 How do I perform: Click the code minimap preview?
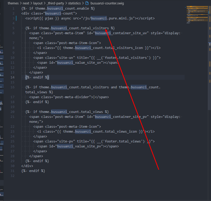[195, 14]
